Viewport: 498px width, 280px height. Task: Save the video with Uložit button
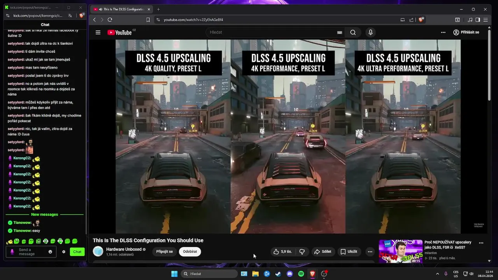click(x=349, y=252)
